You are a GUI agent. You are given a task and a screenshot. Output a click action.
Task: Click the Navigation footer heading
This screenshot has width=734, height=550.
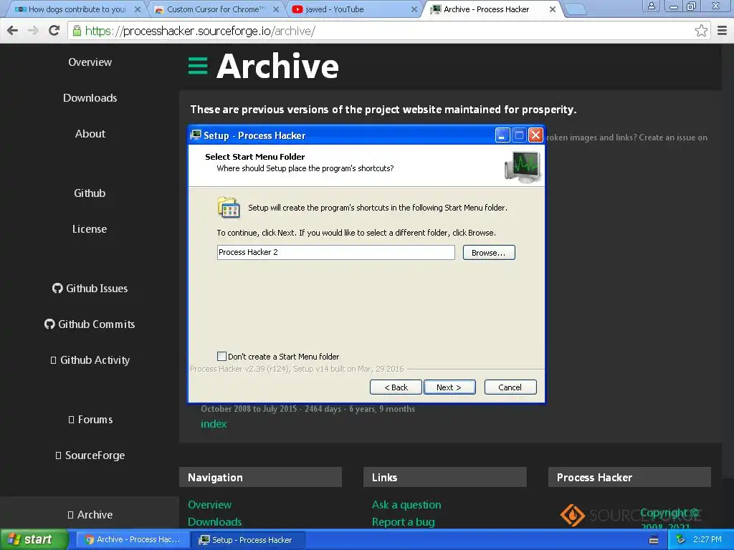(215, 478)
